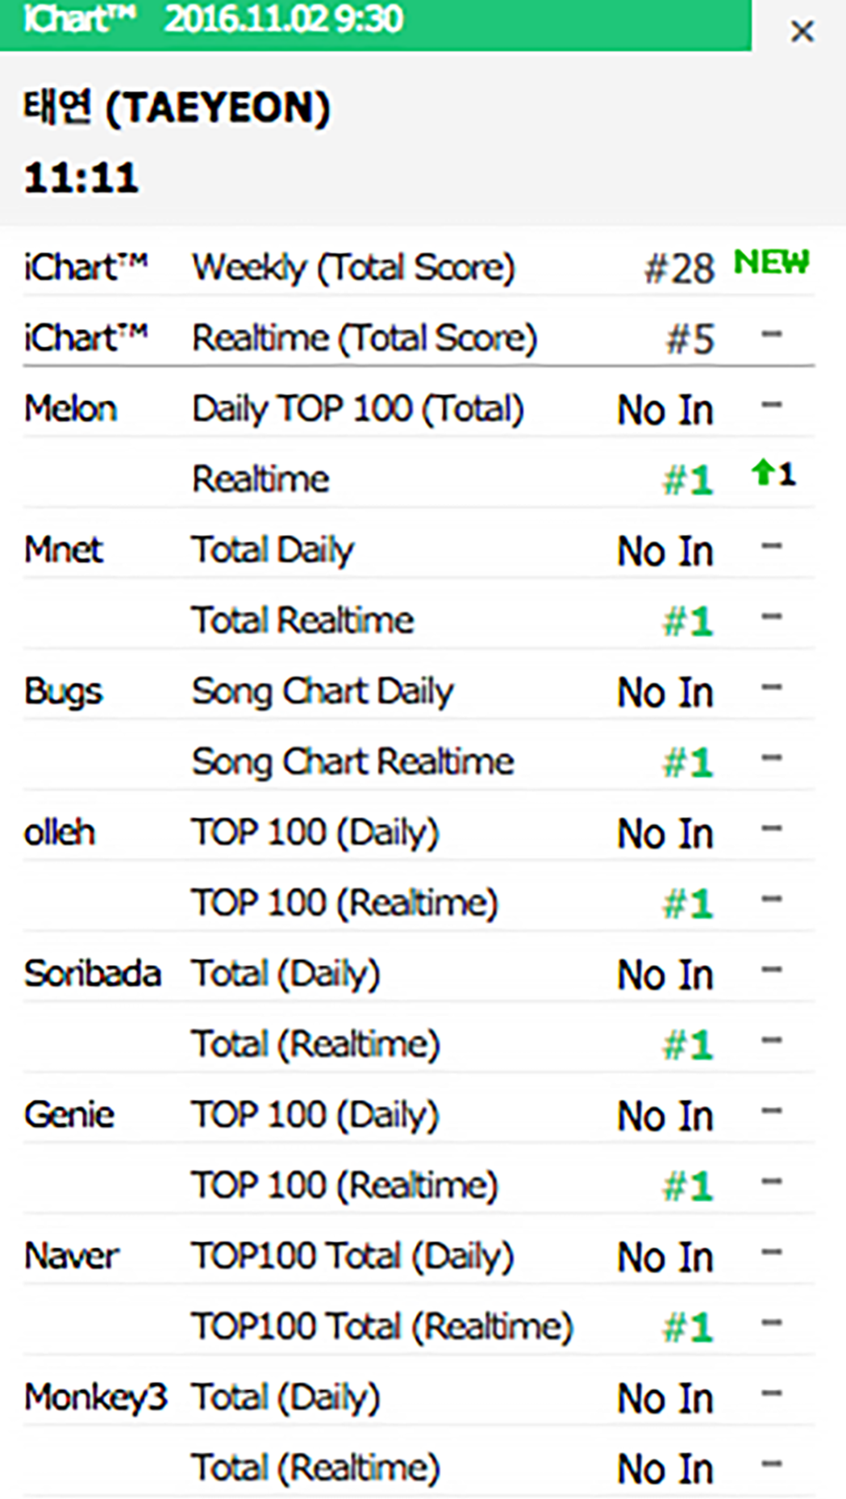Image resolution: width=846 pixels, height=1499 pixels.
Task: Click the song title 11:11
Action: 81,177
